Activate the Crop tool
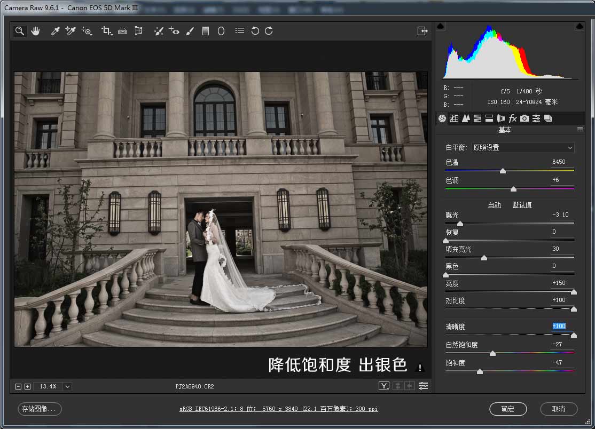This screenshot has width=595, height=429. [x=106, y=31]
